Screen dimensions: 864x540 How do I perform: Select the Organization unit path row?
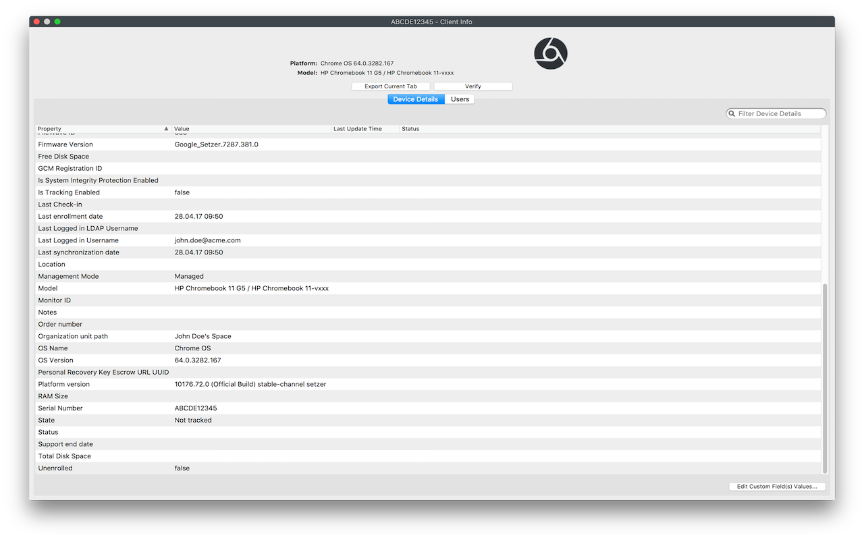pyautogui.click(x=428, y=336)
